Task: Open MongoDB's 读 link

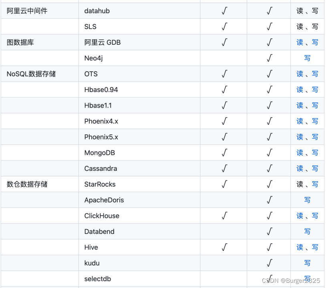Action: pyautogui.click(x=300, y=153)
